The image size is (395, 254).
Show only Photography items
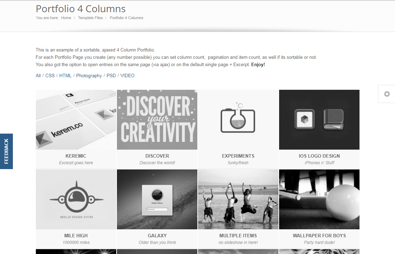pos(89,76)
